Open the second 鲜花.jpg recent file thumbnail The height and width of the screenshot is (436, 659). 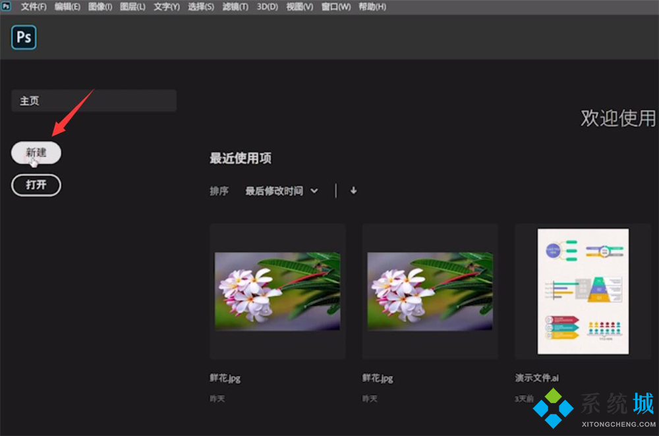click(x=430, y=290)
